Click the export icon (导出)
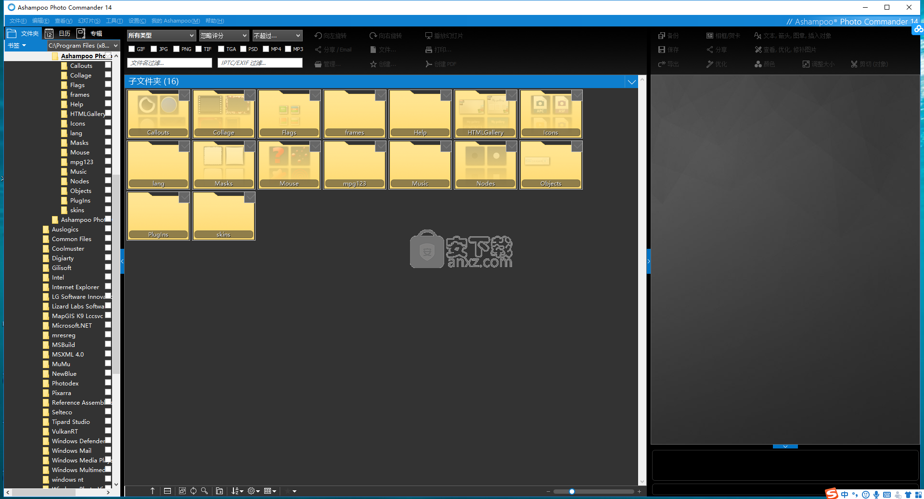Screen dimensions: 924x499 click(x=662, y=64)
